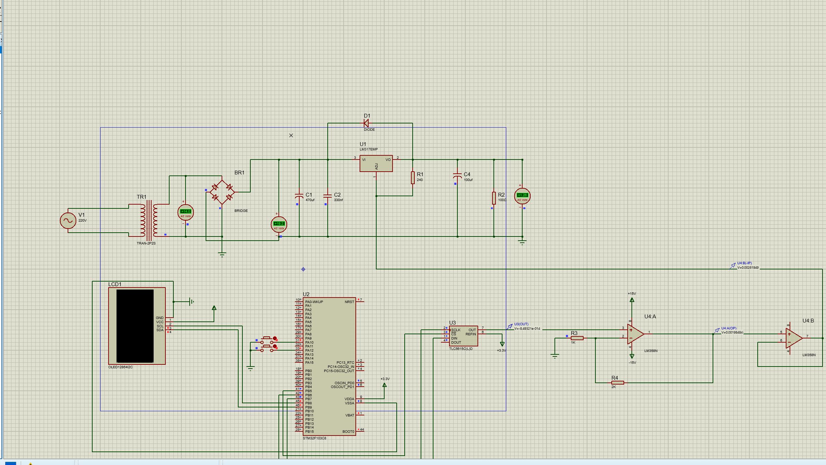Click the U3 TLC5615C DAC chip
Viewport: 826px width, 465px height.
tap(463, 336)
